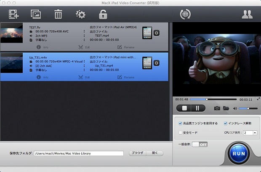Open the users about icon
Viewport: 261px width, 172px height.
pyautogui.click(x=247, y=14)
